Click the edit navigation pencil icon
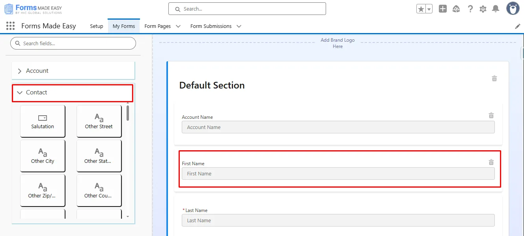Image resolution: width=524 pixels, height=236 pixels. point(518,26)
